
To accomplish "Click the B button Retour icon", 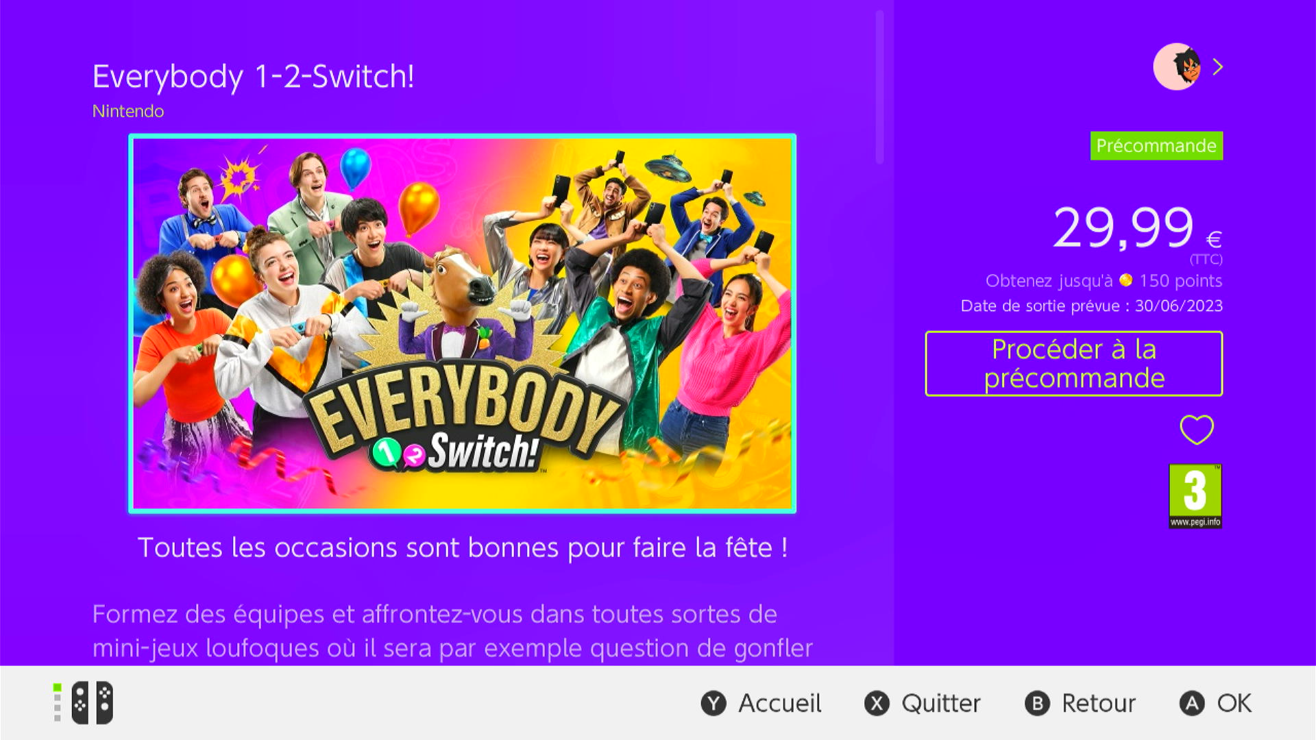I will tap(1037, 704).
